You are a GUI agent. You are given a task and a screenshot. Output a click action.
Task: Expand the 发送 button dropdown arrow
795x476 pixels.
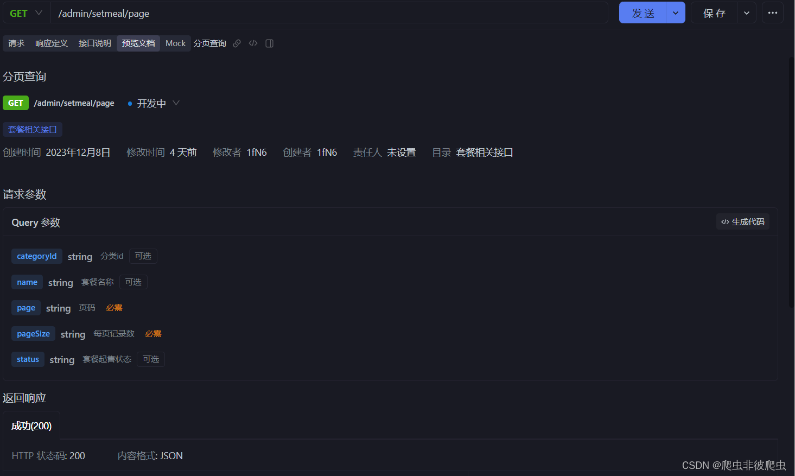tap(676, 12)
